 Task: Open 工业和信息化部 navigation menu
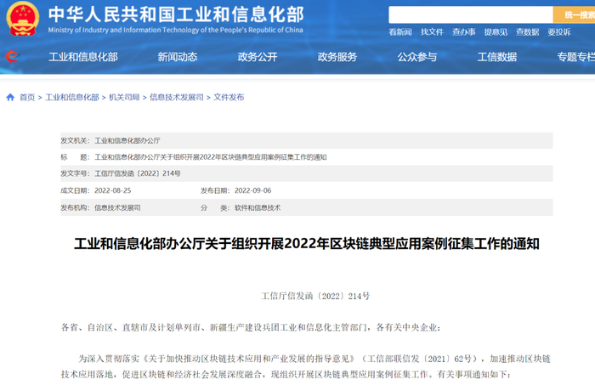tap(83, 57)
